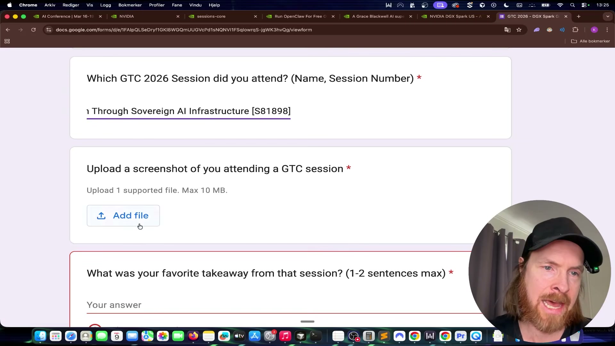Open Finder from the dock
Screen dimensions: 615x346
40,336
